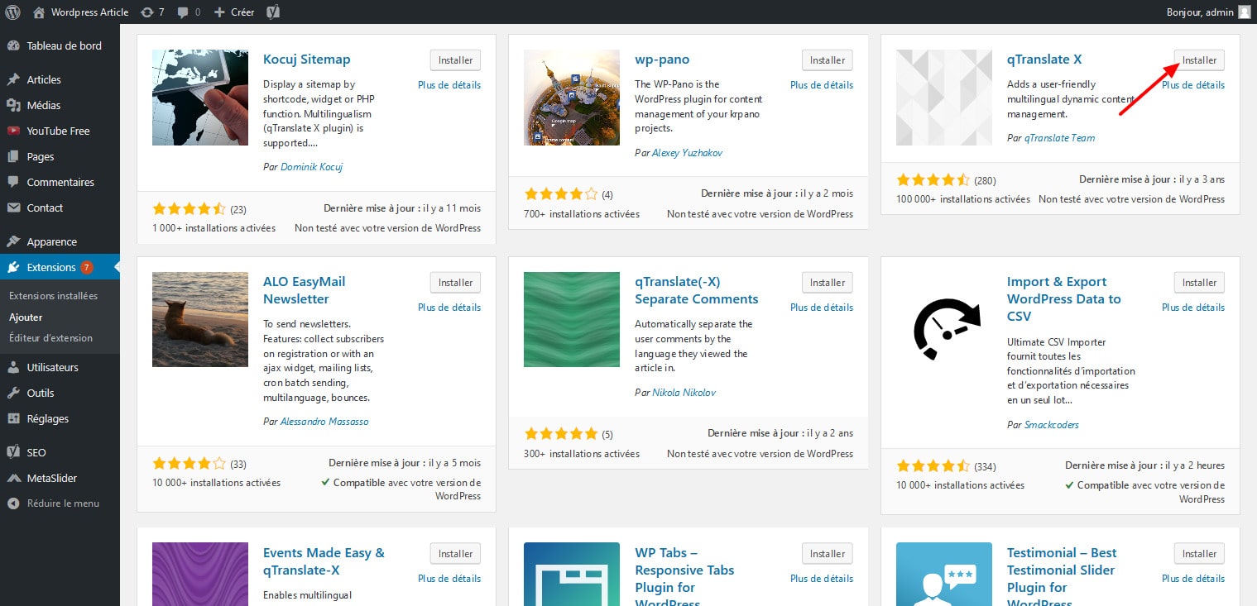Image resolution: width=1257 pixels, height=606 pixels.
Task: Open Extensions installées submenu item
Action: 53,296
